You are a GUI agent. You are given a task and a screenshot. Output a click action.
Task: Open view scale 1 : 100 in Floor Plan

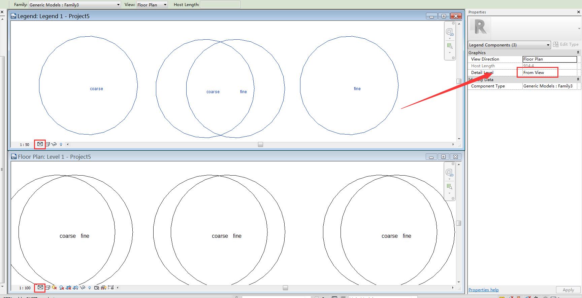pyautogui.click(x=25, y=288)
